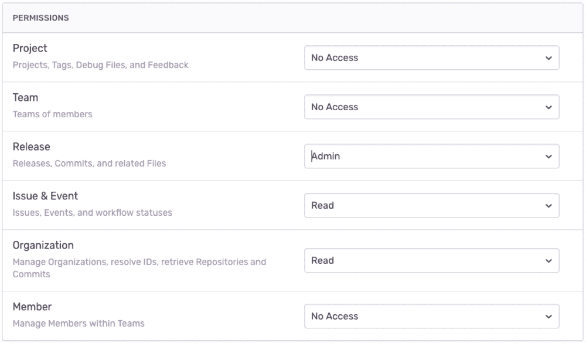Click the Release dropdown's chevron arrow
Viewport: 586px width, 343px height.
pyautogui.click(x=548, y=156)
